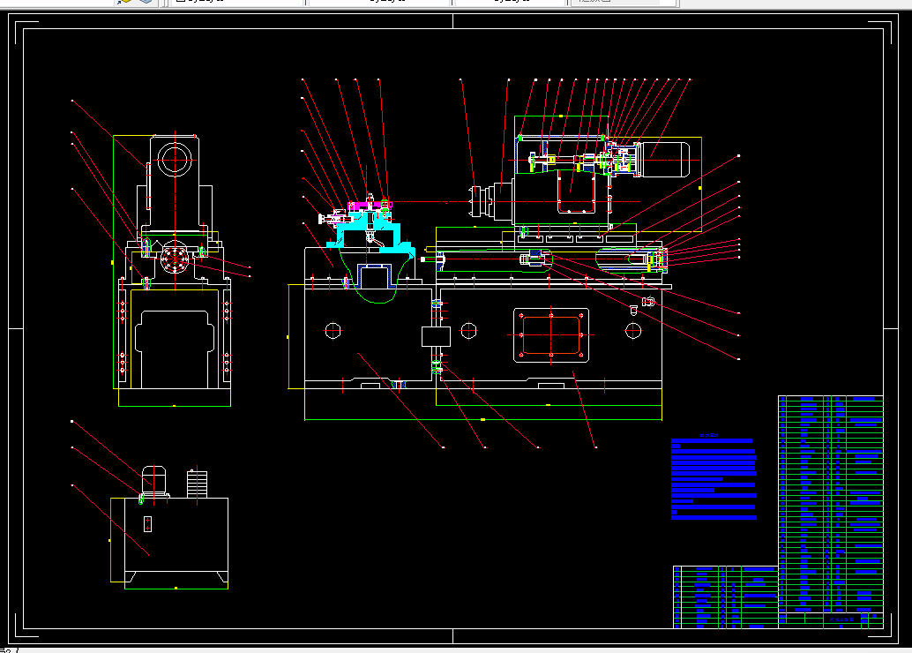Click the yellow grip beneath side view
This screenshot has height=653, width=912.
coord(175,406)
